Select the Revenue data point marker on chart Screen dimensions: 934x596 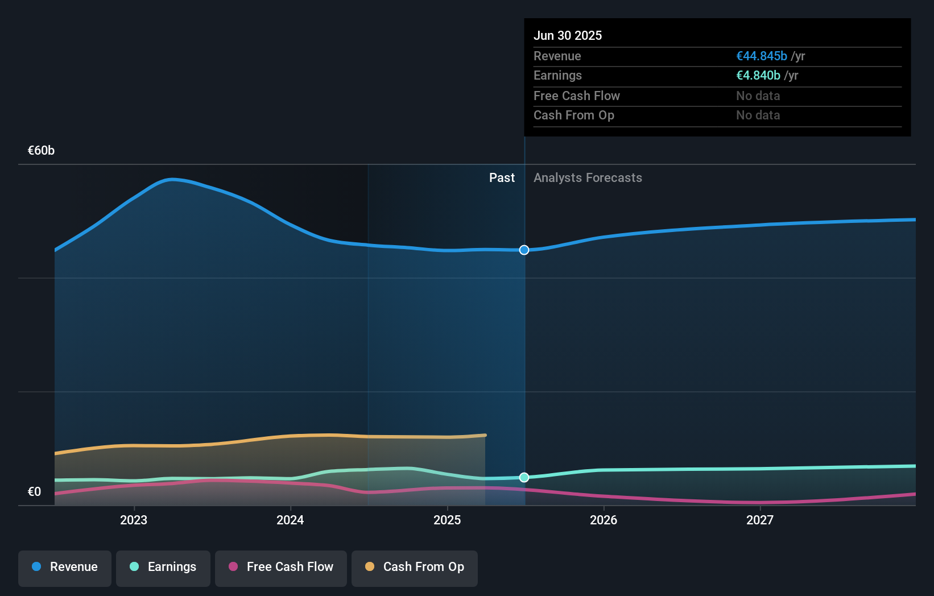click(x=524, y=250)
